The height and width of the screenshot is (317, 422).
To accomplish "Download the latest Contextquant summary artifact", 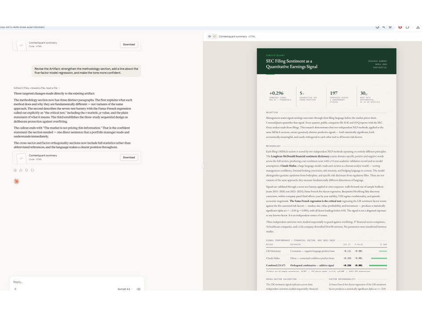I will click(129, 157).
